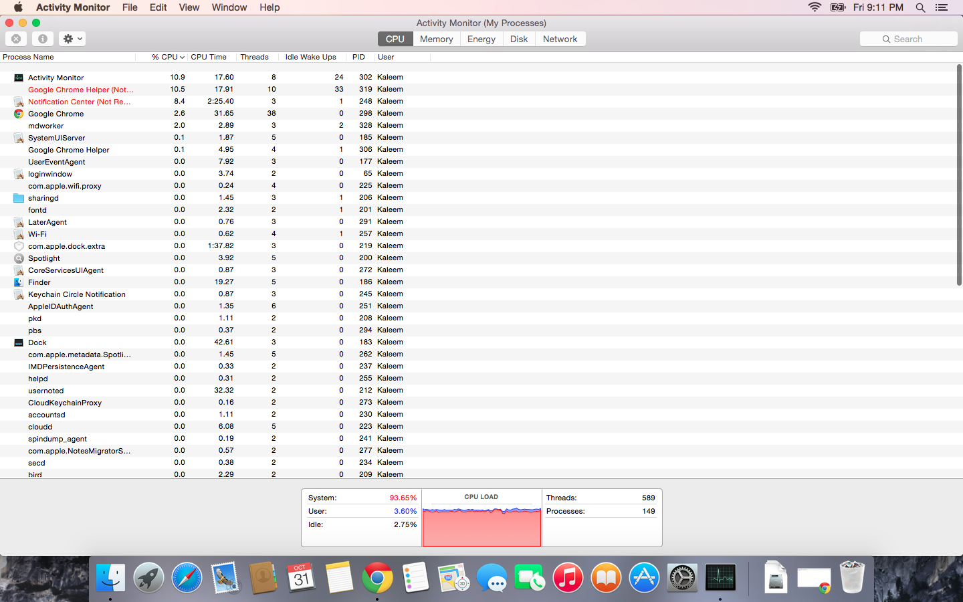
Task: Open Messages from the Dock
Action: (x=492, y=577)
